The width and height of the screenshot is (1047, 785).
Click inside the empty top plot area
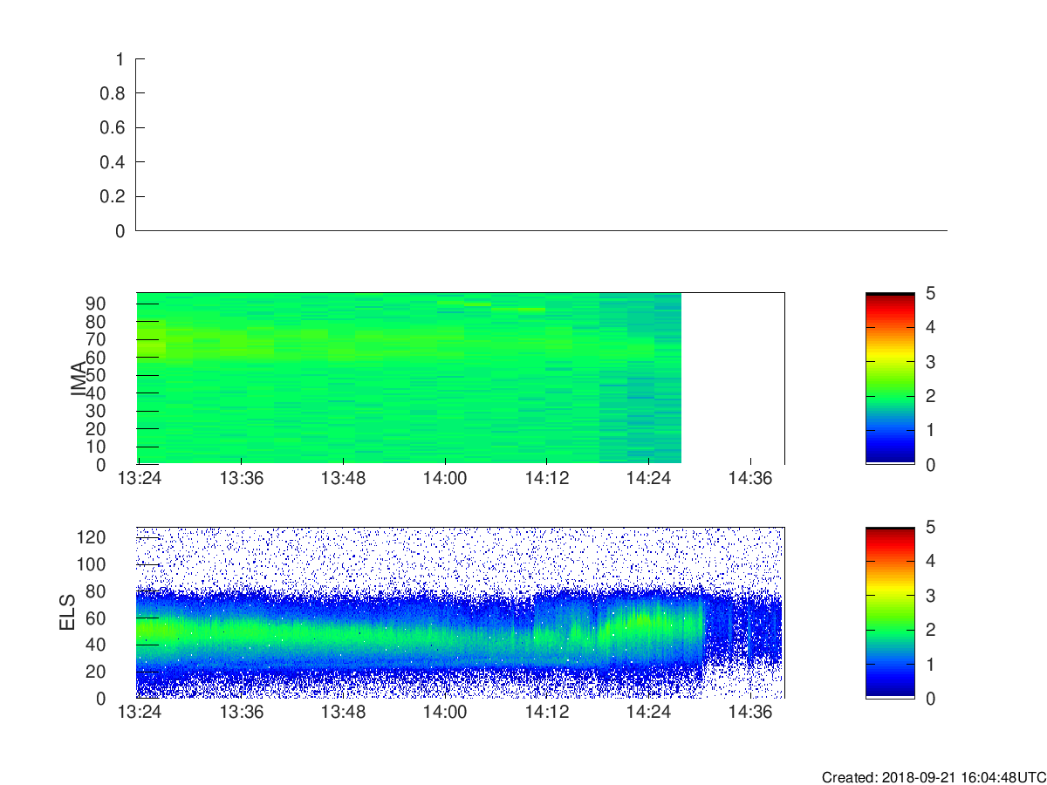click(x=541, y=145)
